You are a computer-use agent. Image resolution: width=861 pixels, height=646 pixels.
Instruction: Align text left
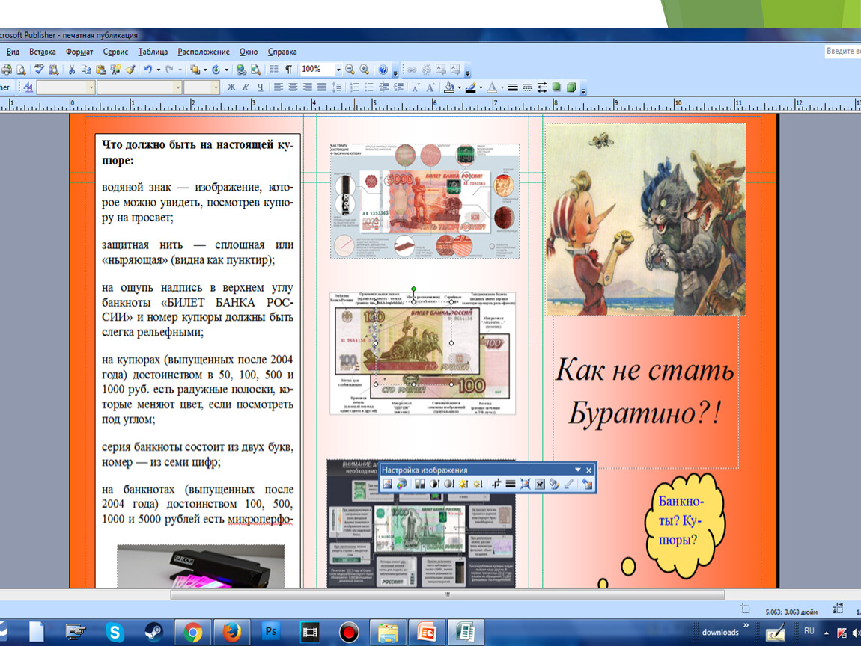pyautogui.click(x=279, y=87)
